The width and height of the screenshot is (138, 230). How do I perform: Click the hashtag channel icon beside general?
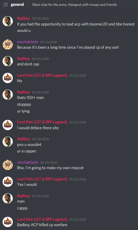6,5
